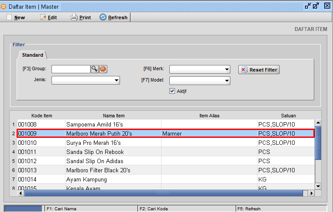Click the vertical scrollbar thumb
333x212 pixels.
(x=318, y=143)
